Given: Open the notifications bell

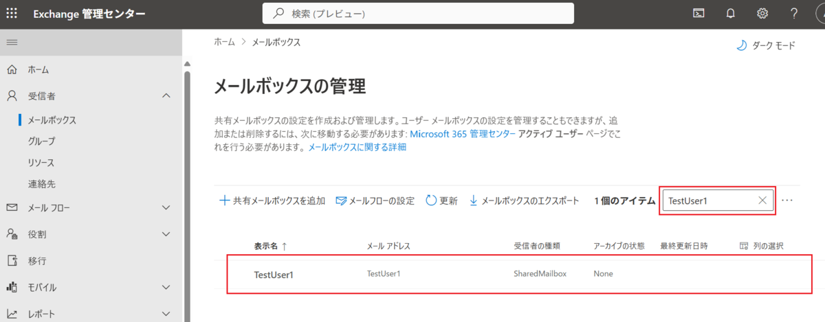Looking at the screenshot, I should click(x=731, y=13).
